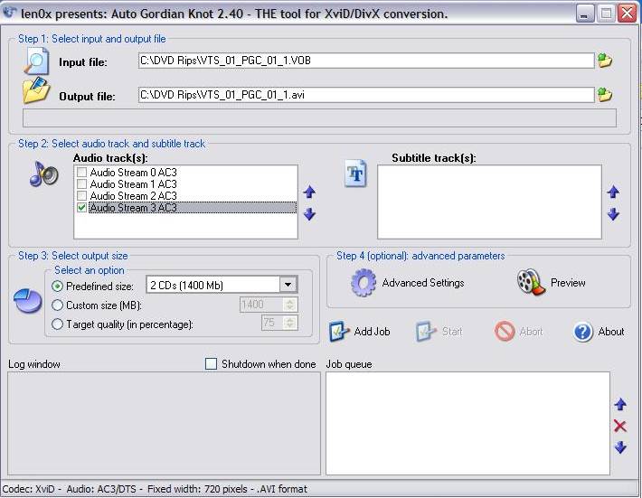
Task: Minimize the Auto Gordian Knot window
Action: (x=585, y=14)
